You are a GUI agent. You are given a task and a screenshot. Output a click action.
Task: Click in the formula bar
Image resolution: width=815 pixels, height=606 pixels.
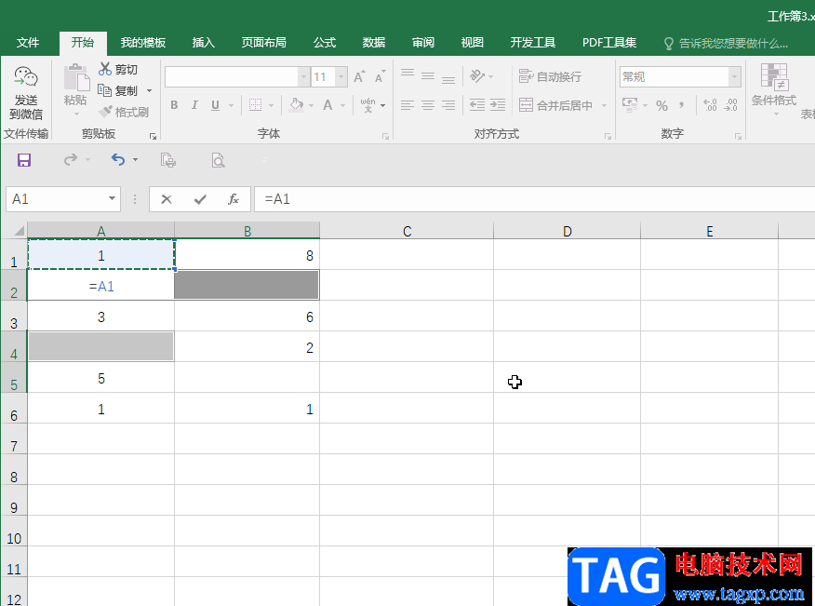click(x=534, y=199)
